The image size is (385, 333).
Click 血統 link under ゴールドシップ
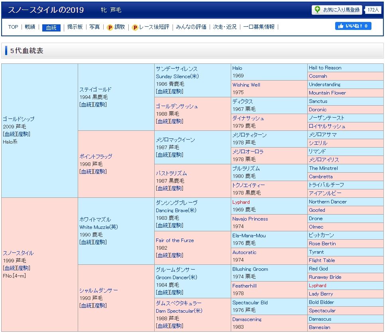pos(10,134)
